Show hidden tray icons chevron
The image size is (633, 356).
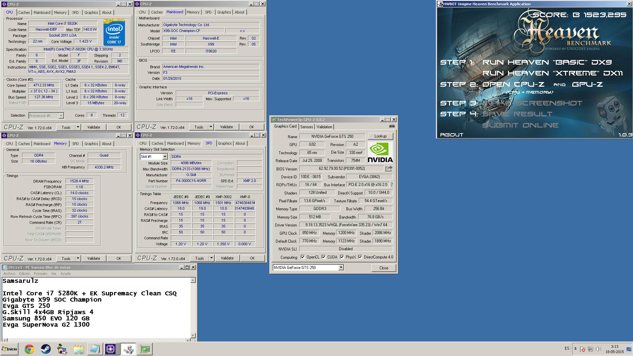[x=575, y=349]
